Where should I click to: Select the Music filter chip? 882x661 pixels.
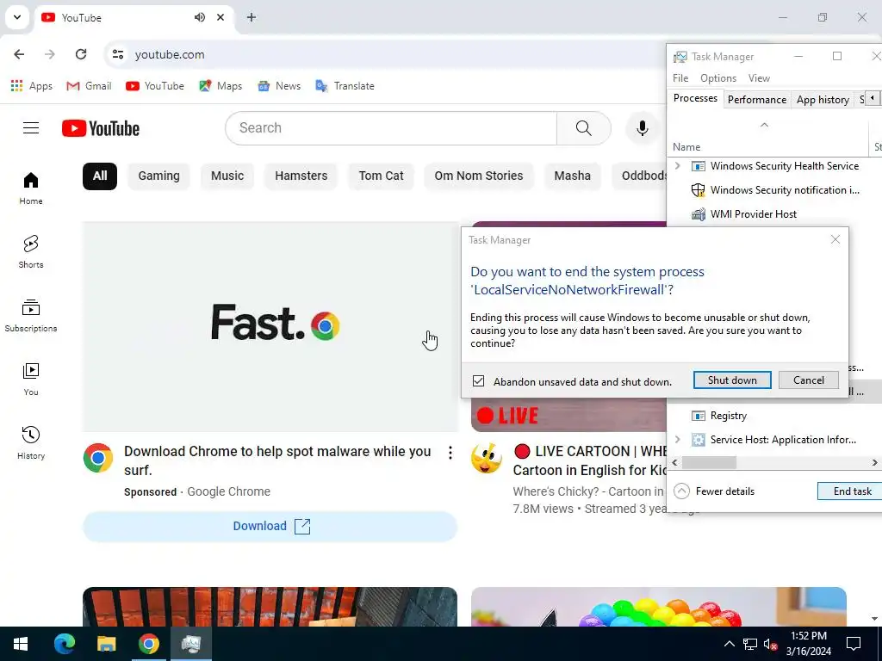[227, 176]
